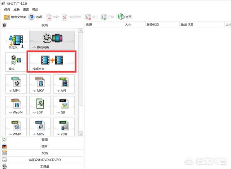Expand the 图片 picture section
231x169 pixels.
[42, 146]
